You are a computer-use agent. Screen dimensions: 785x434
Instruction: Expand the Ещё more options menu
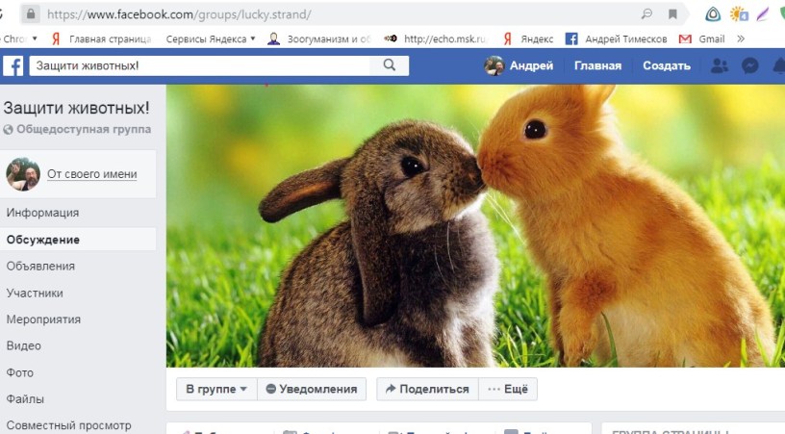point(507,389)
